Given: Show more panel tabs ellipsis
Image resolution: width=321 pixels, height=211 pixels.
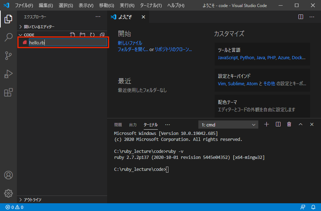Looking at the screenshot, I should 167,125.
